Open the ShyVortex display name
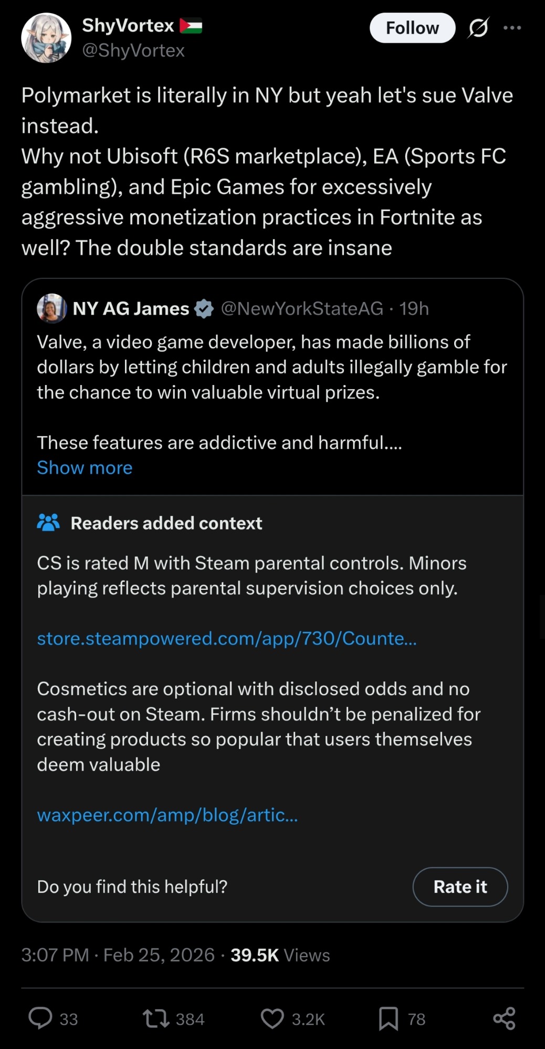 point(128,25)
